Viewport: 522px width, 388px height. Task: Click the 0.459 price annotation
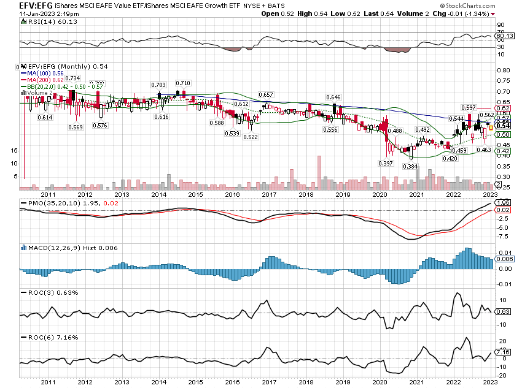tap(459, 151)
